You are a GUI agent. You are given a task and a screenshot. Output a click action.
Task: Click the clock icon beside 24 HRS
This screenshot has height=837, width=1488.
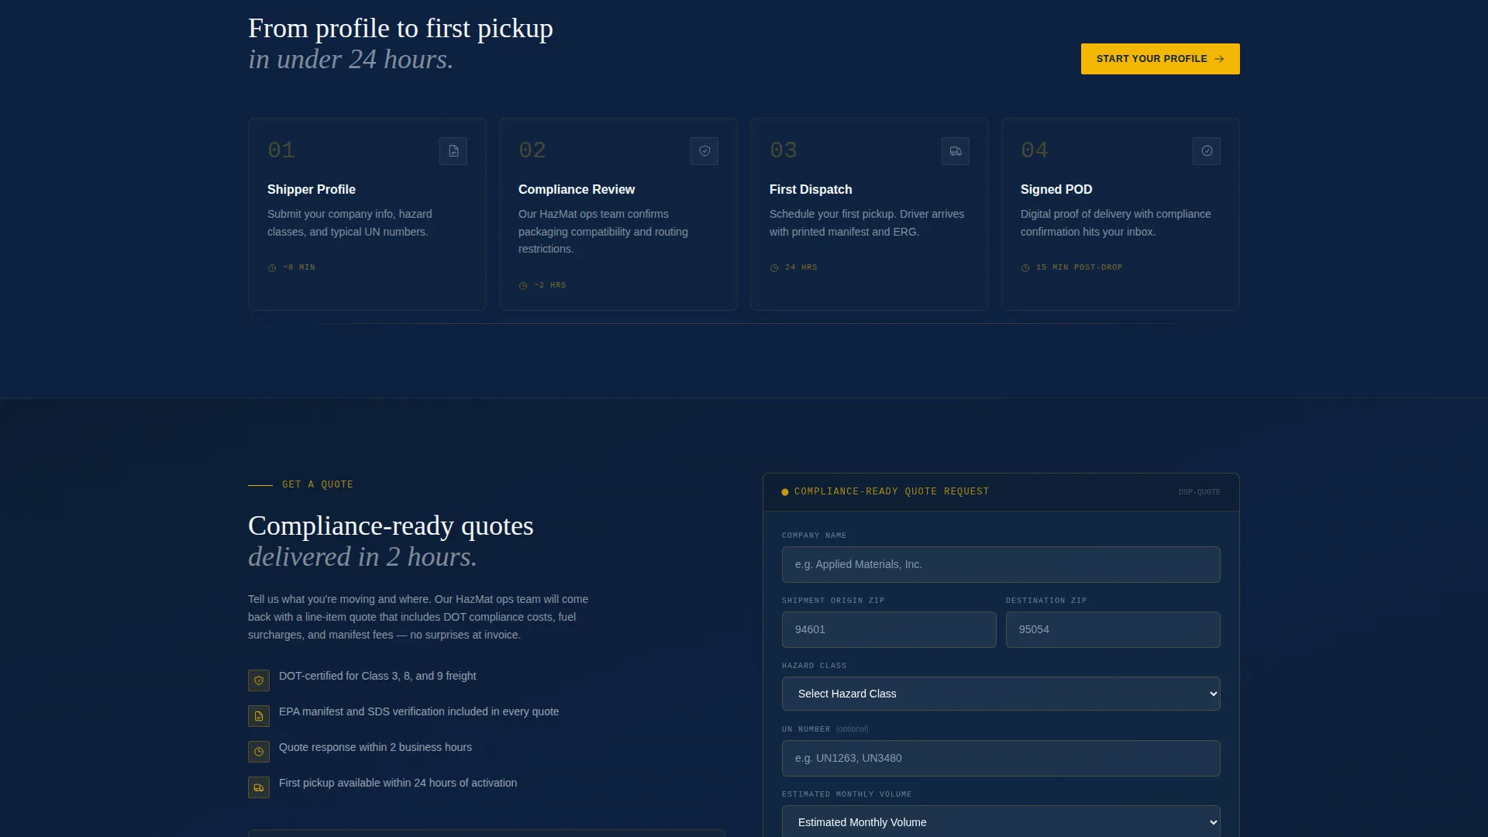pyautogui.click(x=774, y=268)
